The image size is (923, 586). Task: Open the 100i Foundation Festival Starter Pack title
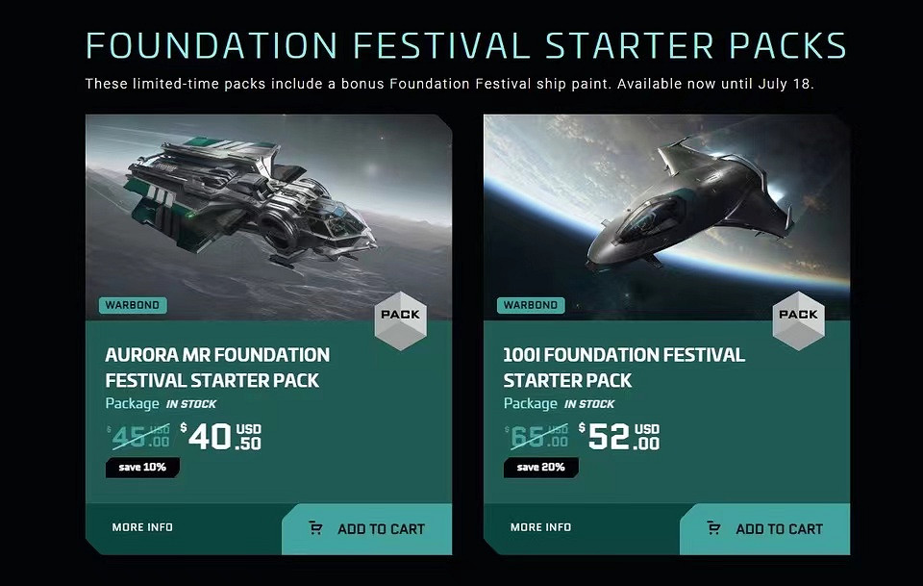click(623, 366)
